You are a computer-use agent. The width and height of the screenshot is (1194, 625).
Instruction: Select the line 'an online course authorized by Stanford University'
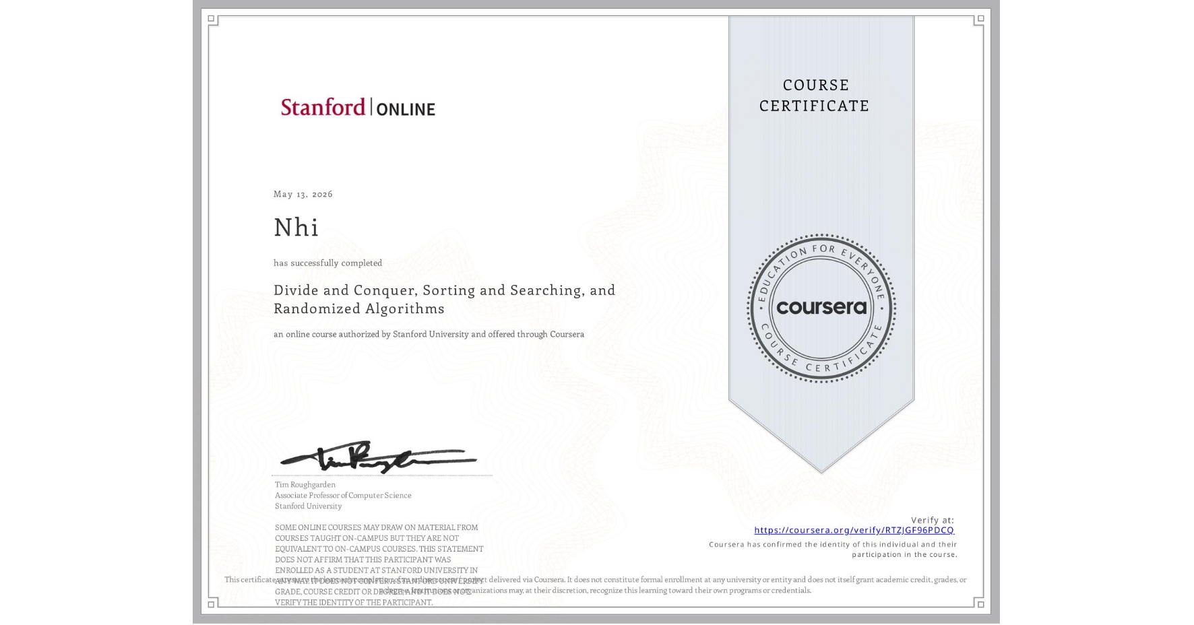pos(429,334)
